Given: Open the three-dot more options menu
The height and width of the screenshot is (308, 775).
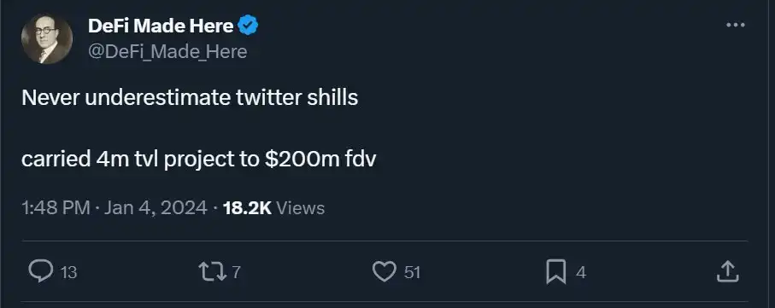Looking at the screenshot, I should 736,26.
